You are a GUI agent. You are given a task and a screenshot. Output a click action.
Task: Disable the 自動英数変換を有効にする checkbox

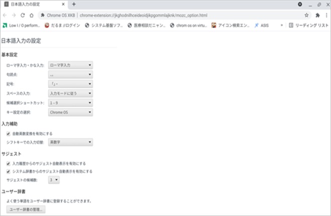[9, 134]
